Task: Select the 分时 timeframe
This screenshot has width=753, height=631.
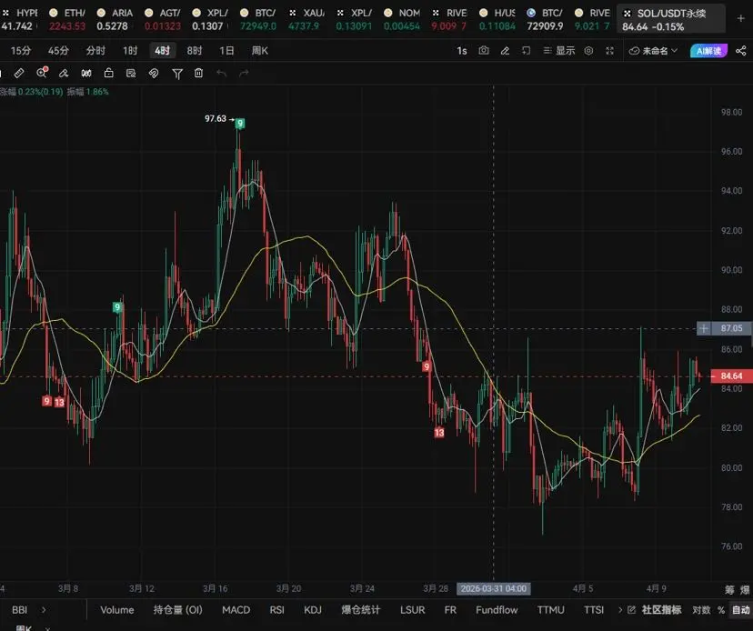Action: (x=95, y=50)
